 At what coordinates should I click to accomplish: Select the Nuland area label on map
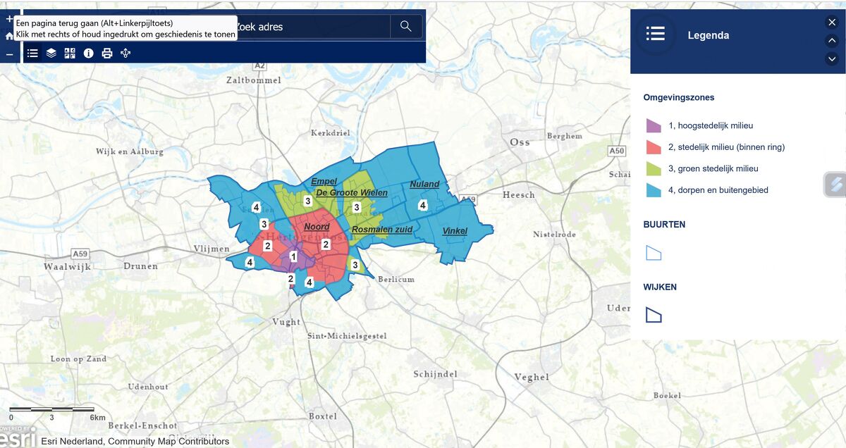click(424, 185)
